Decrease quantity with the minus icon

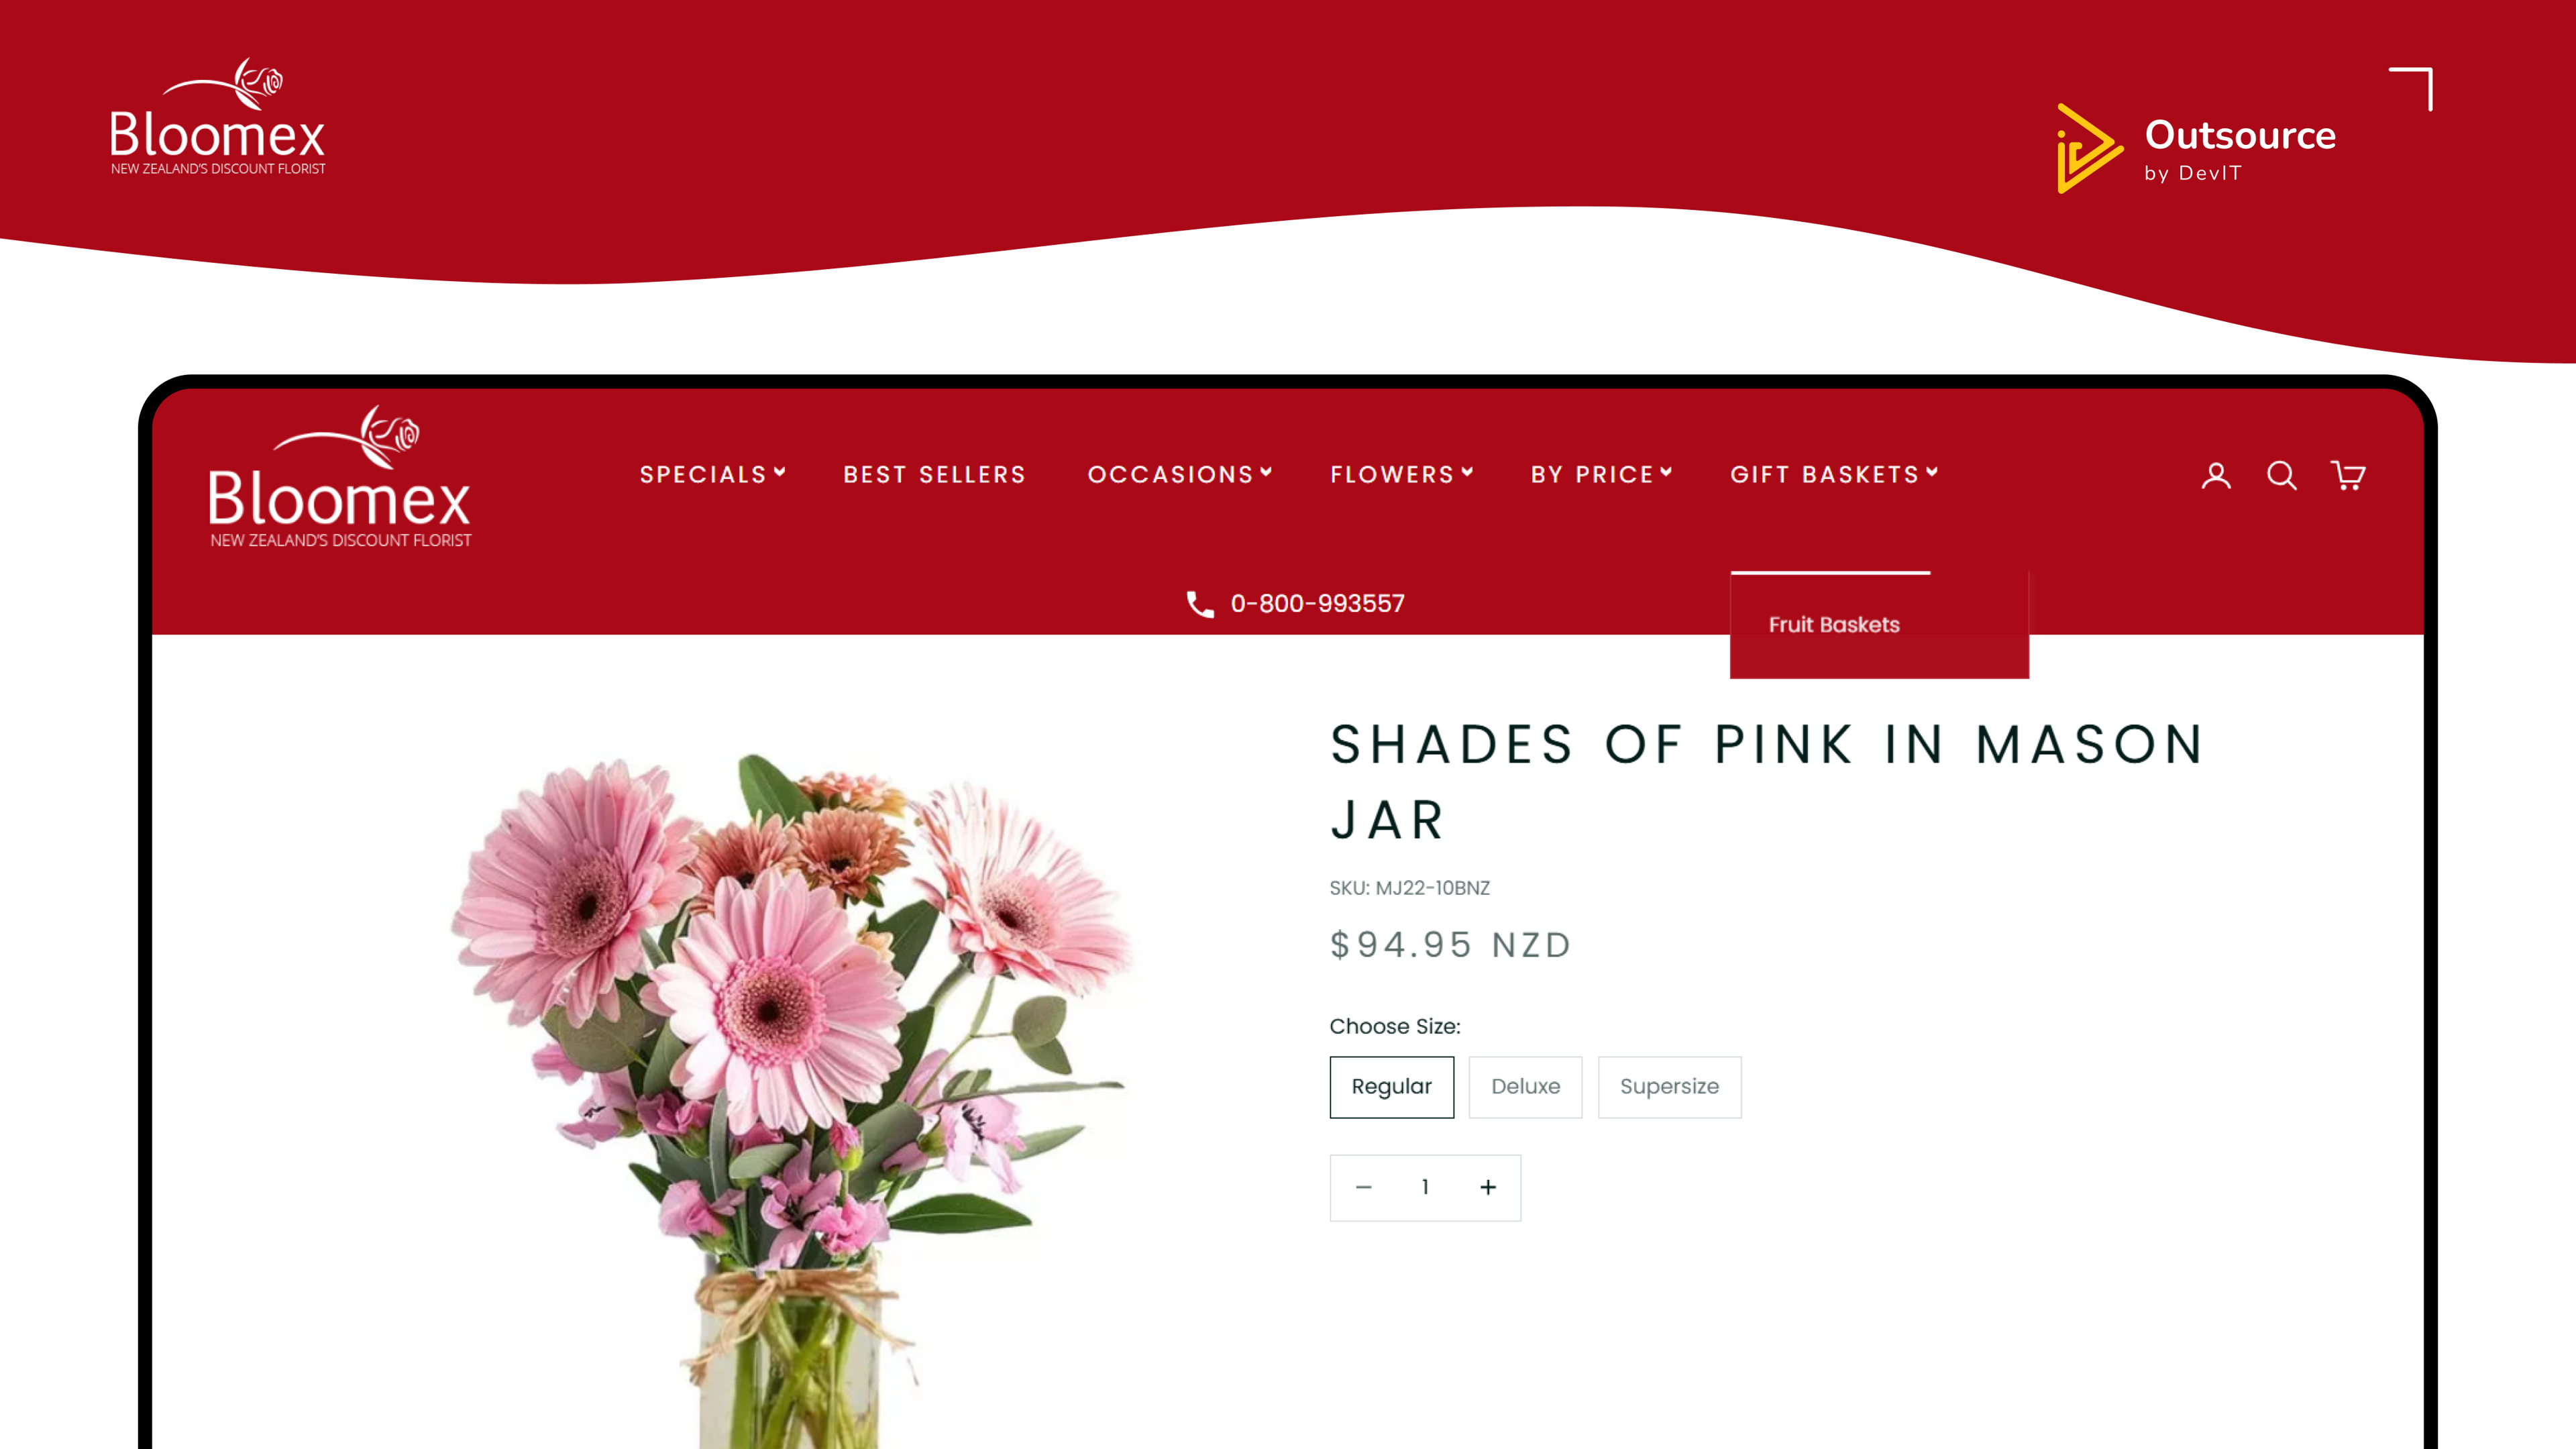[x=1363, y=1187]
